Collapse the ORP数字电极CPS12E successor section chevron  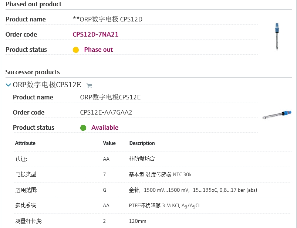pyautogui.click(x=9, y=85)
